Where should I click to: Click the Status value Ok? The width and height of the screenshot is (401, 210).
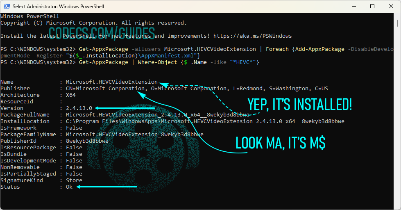click(69, 187)
